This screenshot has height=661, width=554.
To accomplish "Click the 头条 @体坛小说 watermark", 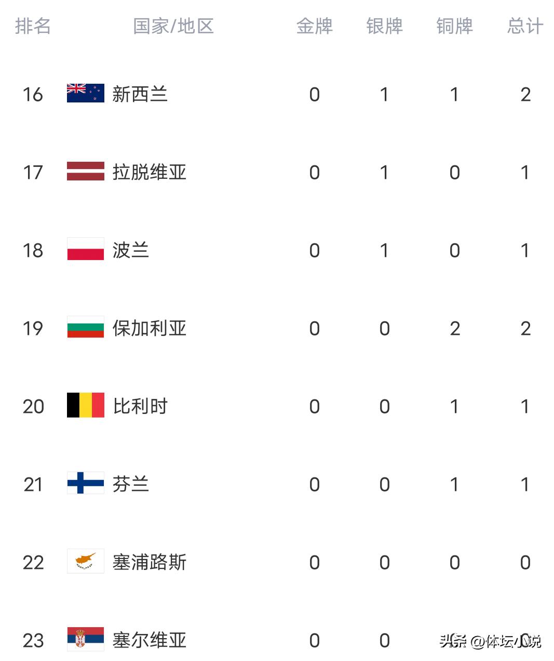I will pyautogui.click(x=490, y=641).
